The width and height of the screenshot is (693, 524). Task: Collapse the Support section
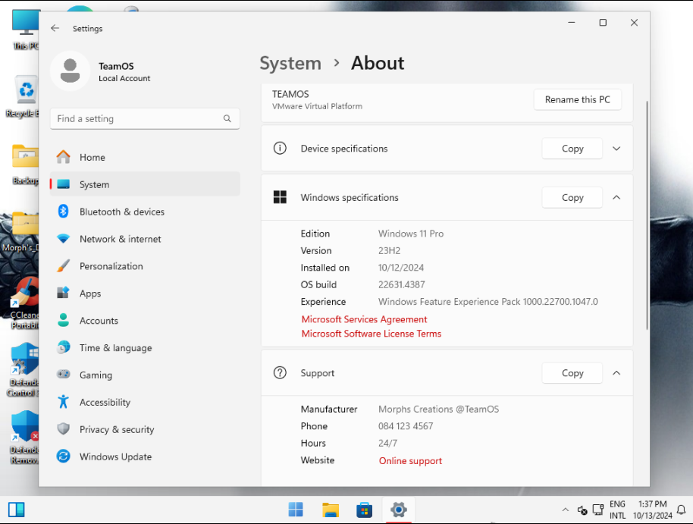pos(616,373)
